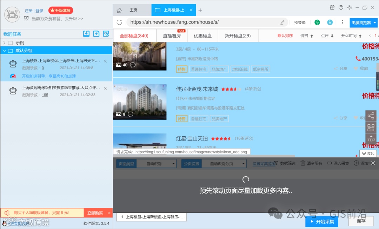This screenshot has height=229, width=379.
Task: Remove the 上海黄焖鸡米饭 task with its X
Action: pos(105,88)
